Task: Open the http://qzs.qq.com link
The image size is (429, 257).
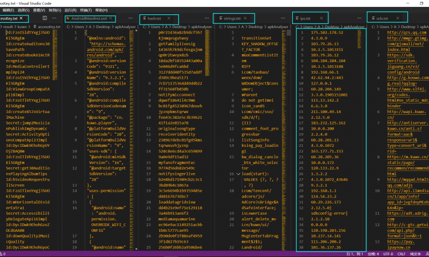Action: point(407,33)
